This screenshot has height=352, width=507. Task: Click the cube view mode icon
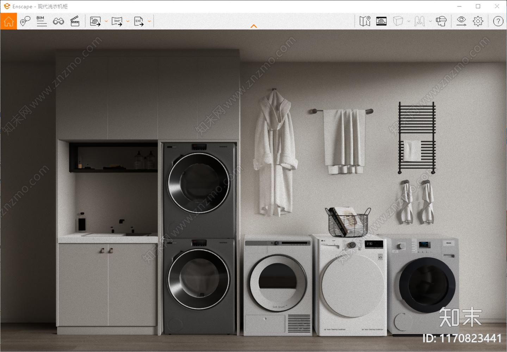pyautogui.click(x=398, y=21)
